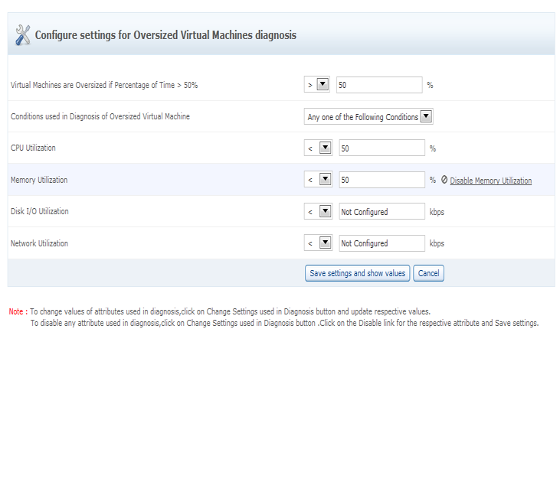Image resolution: width=560 pixels, height=482 pixels.
Task: Click the 'Disk I/O Utilization' label
Action: [39, 211]
